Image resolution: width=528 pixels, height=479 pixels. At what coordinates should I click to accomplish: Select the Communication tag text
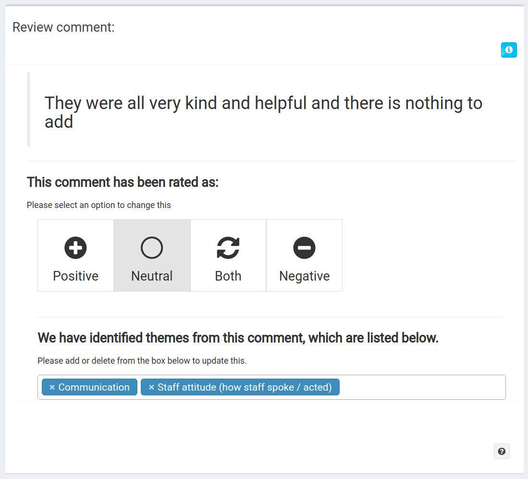(x=94, y=387)
